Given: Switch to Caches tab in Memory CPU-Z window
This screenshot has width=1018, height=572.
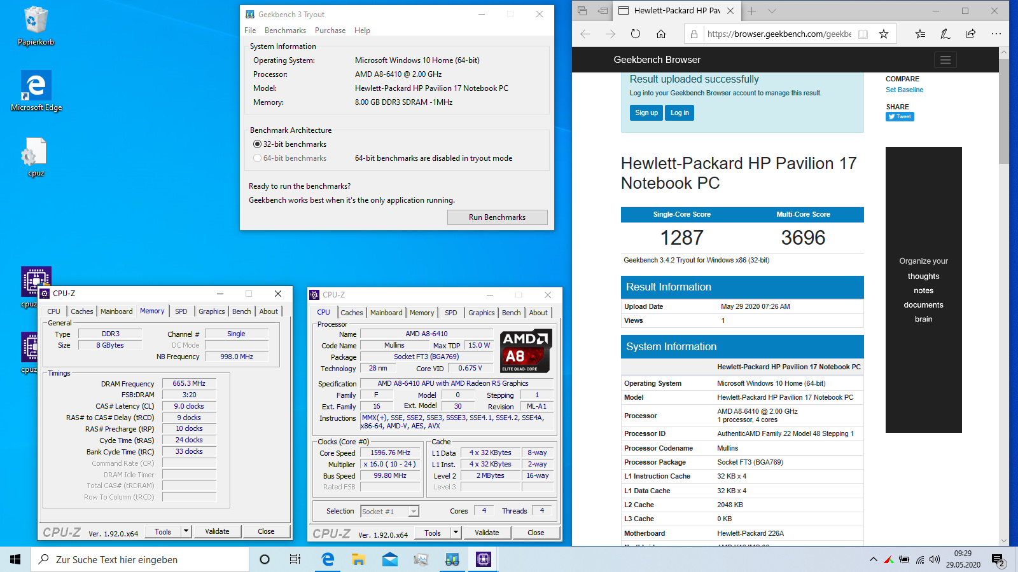Looking at the screenshot, I should pos(82,311).
